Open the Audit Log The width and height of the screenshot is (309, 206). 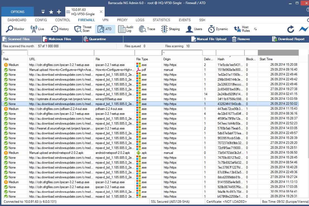point(125,29)
